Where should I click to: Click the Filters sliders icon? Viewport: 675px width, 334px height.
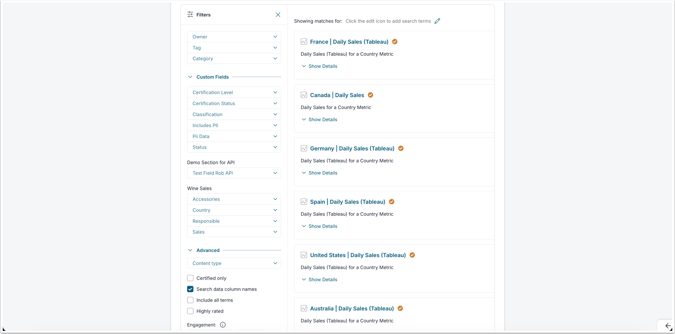(190, 15)
